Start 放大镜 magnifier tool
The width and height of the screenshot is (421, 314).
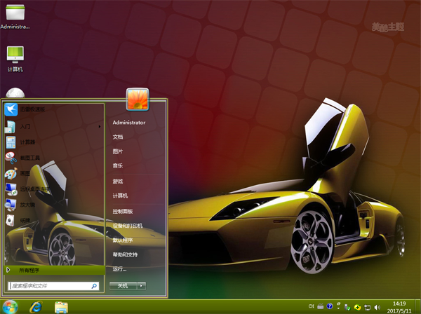click(x=28, y=205)
